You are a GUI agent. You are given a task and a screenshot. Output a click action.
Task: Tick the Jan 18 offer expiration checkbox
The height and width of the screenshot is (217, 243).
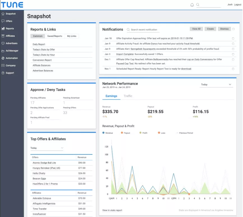[x=233, y=38]
